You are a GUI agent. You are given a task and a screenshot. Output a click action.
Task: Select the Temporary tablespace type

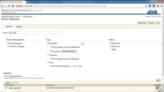[x=48, y=55]
